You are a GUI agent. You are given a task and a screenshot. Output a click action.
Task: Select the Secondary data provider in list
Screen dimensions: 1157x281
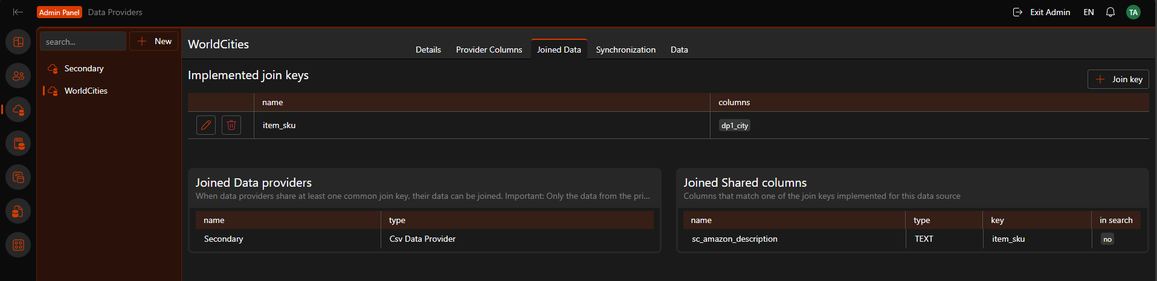[84, 68]
